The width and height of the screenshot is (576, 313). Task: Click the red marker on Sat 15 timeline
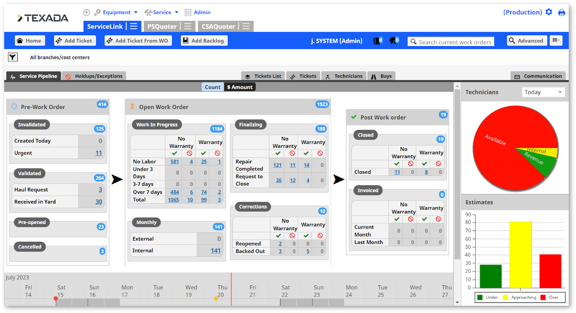click(x=56, y=298)
